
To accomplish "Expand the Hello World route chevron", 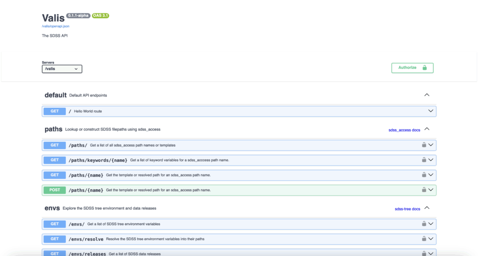I will 430,111.
